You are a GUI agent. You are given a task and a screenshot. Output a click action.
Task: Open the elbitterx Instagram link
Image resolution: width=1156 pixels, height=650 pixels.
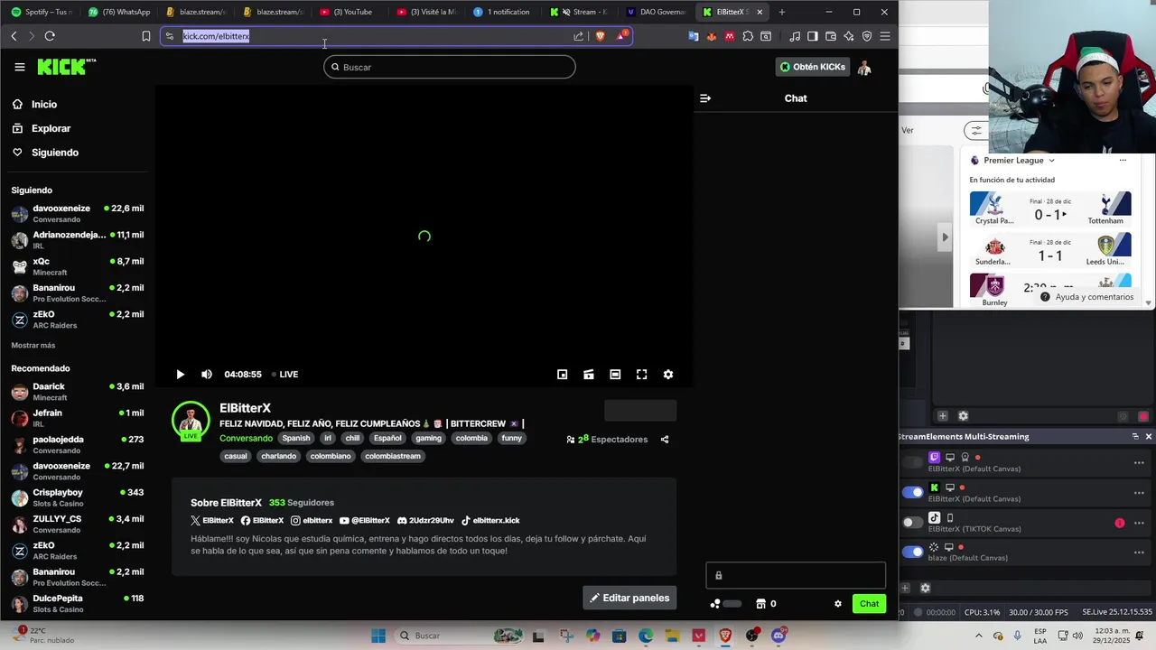pos(312,521)
